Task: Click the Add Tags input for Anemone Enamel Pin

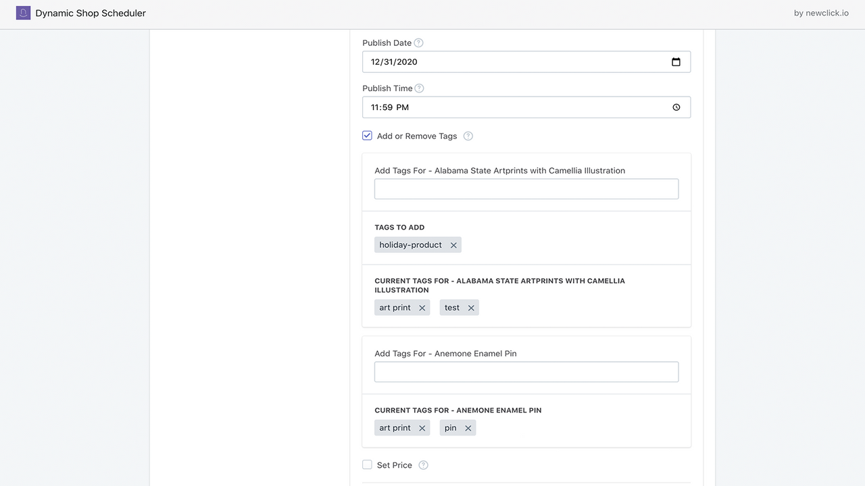Action: coord(526,372)
